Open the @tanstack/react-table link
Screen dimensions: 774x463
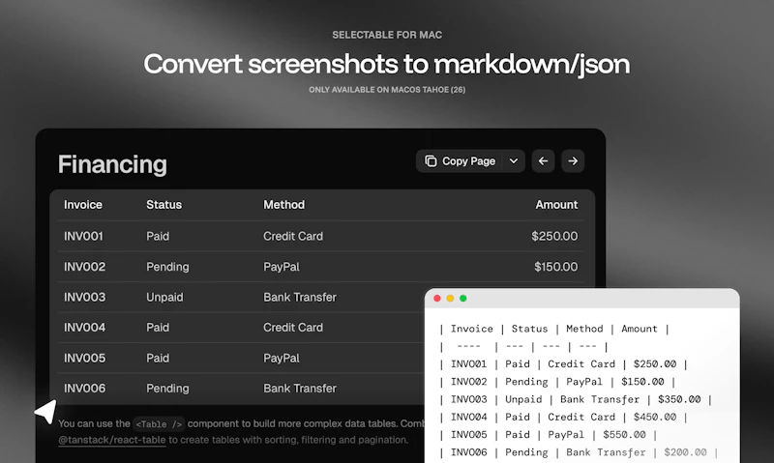[112, 440]
